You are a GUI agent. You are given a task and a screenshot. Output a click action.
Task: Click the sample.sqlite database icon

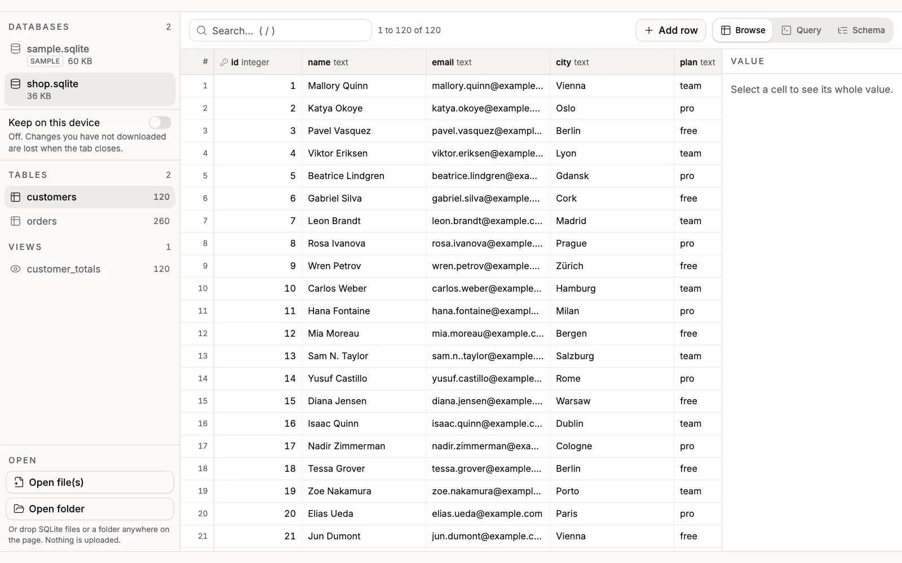tap(16, 49)
